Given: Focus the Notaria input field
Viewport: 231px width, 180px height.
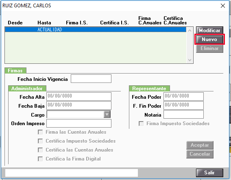Looking at the screenshot, I should pos(183,114).
